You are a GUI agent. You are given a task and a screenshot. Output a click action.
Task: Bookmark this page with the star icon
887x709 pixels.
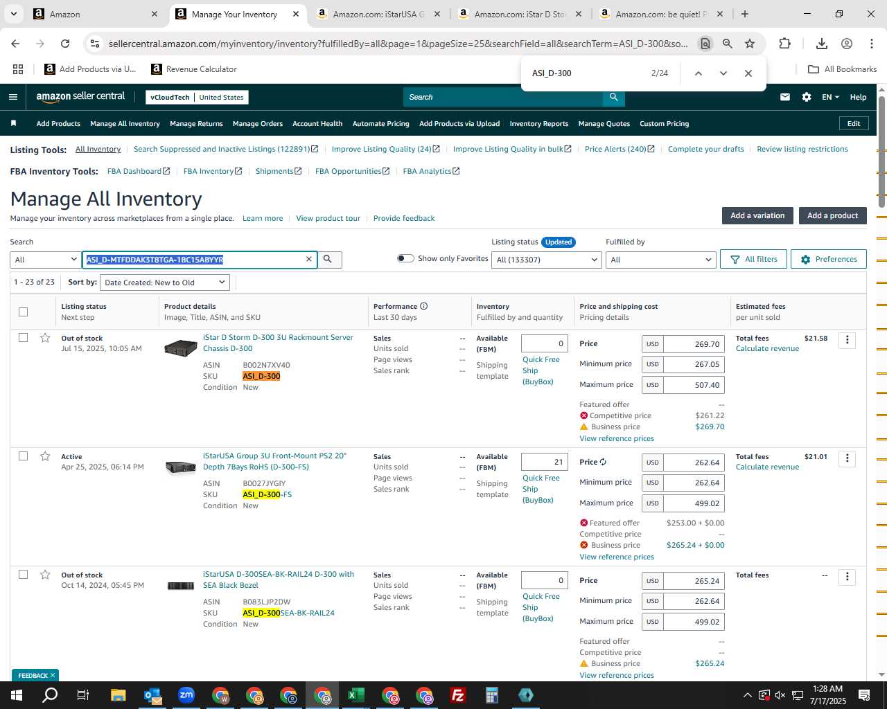pos(750,44)
